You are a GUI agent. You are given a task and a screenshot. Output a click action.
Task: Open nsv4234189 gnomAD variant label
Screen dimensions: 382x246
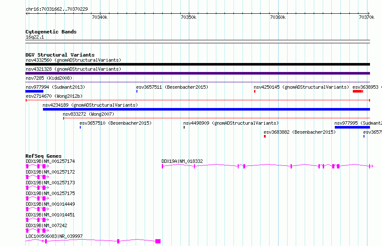(90, 105)
